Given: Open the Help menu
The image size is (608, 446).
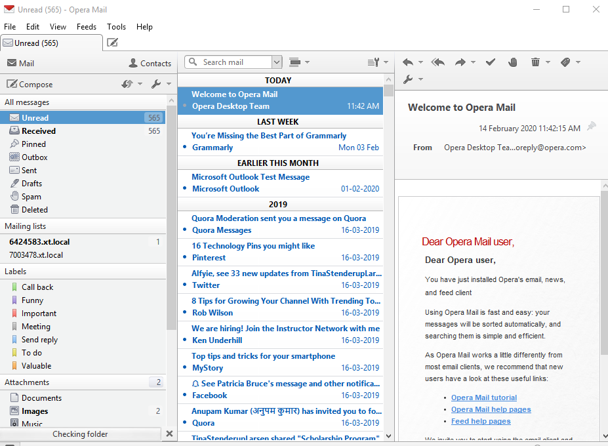Looking at the screenshot, I should [144, 27].
